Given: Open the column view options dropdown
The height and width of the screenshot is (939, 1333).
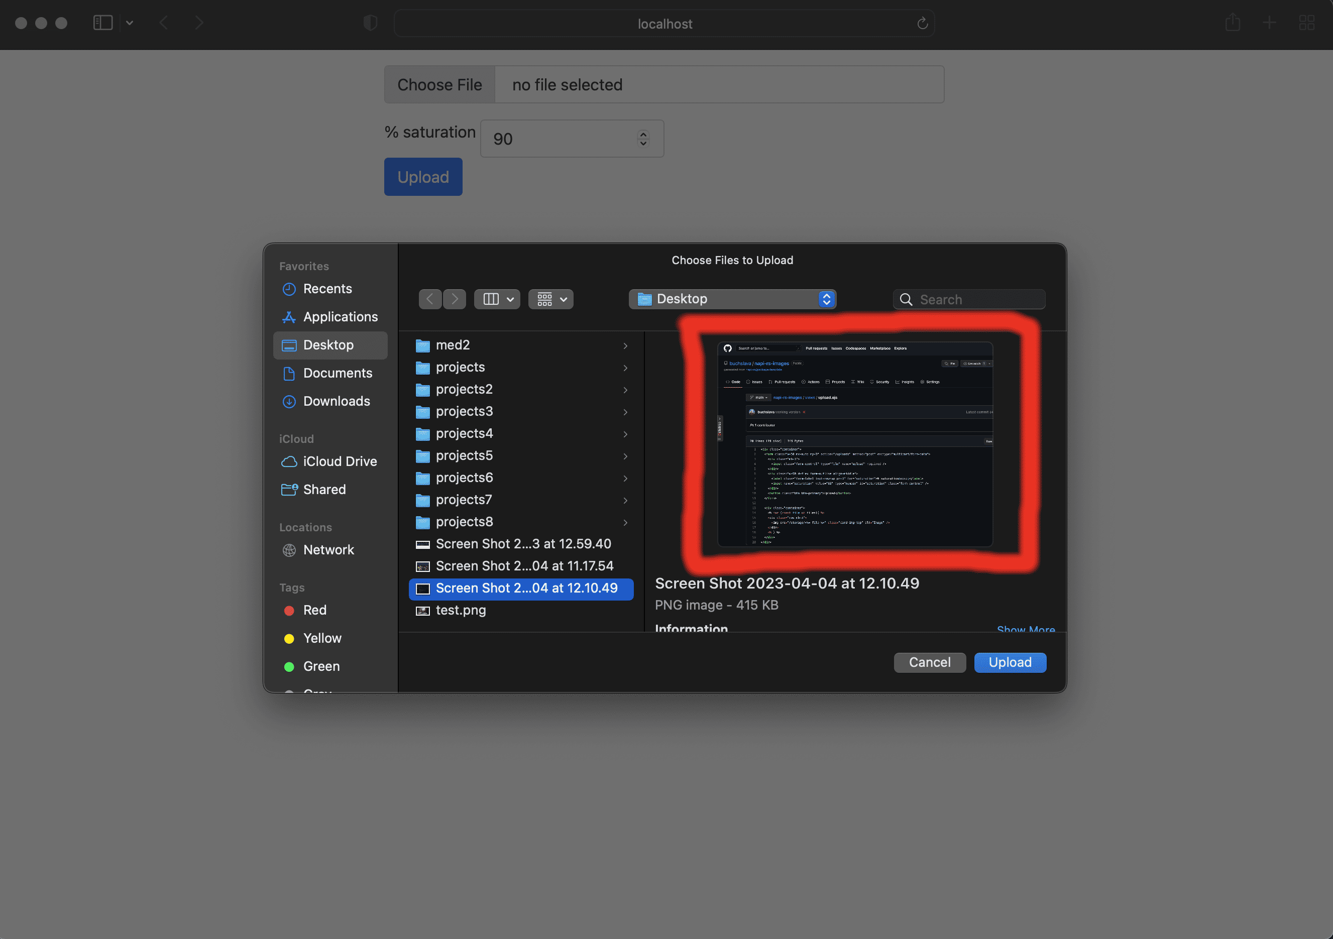Looking at the screenshot, I should tap(497, 299).
